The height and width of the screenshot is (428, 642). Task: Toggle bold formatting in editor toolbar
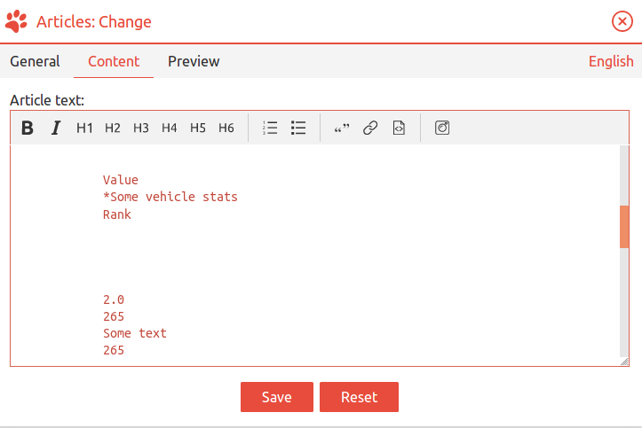pyautogui.click(x=28, y=128)
